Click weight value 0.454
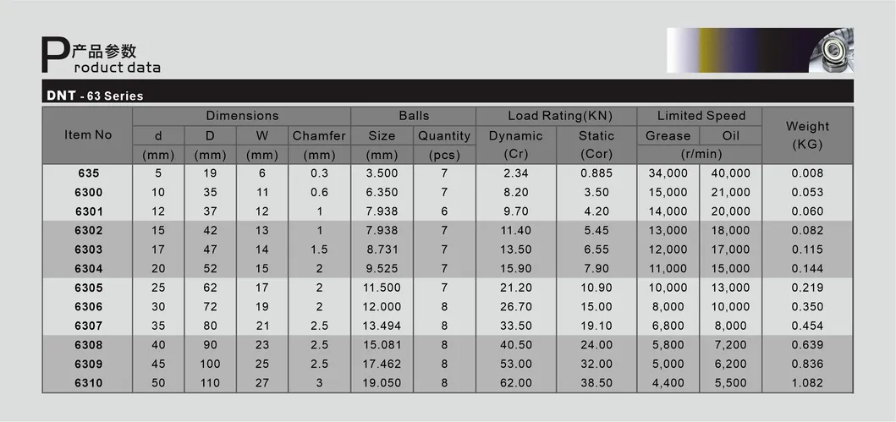 click(807, 326)
